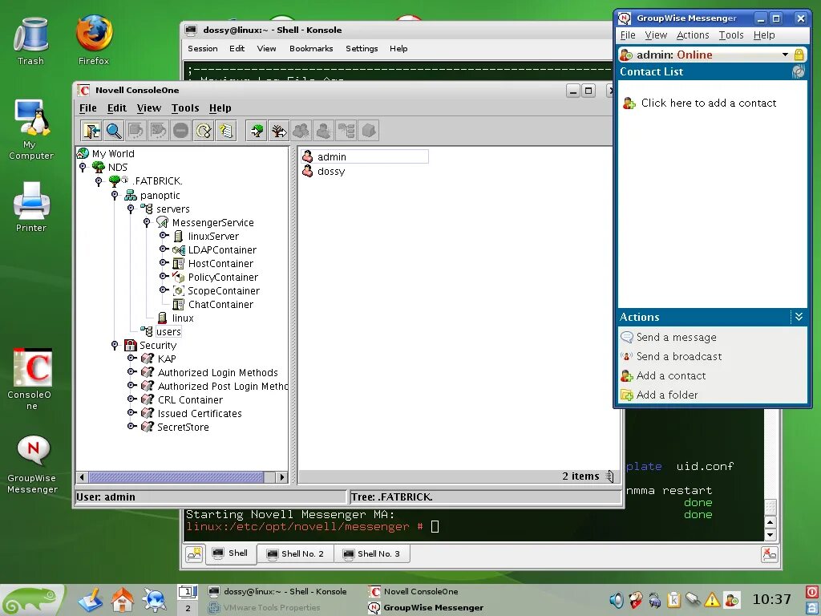Image resolution: width=821 pixels, height=616 pixels.
Task: Select ChatContainer in the tree
Action: click(220, 304)
